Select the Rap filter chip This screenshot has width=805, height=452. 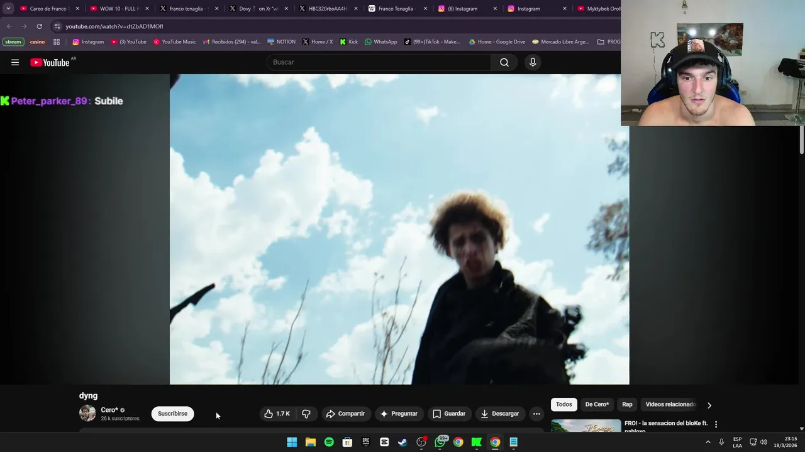627,404
